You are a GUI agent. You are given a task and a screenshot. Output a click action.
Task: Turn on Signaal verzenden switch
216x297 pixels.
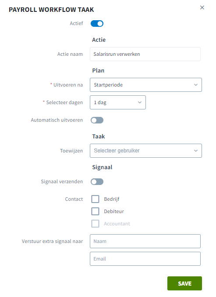pos(97,181)
